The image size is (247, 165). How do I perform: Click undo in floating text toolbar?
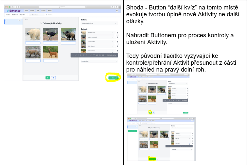point(73,55)
